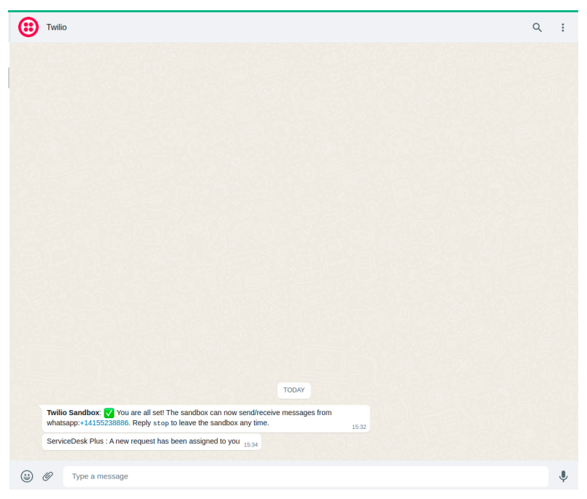Start voice recording with the microphone

563,476
